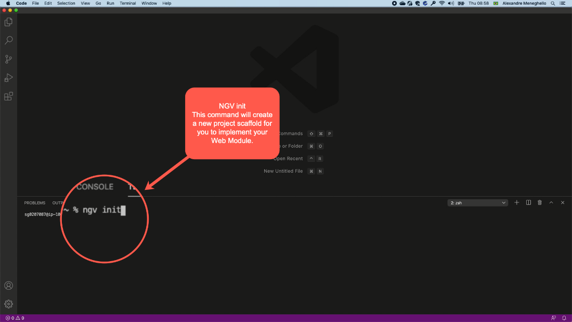Screen dimensions: 572x322
Task: Click the clock showing Thu 08:58
Action: coord(478,3)
